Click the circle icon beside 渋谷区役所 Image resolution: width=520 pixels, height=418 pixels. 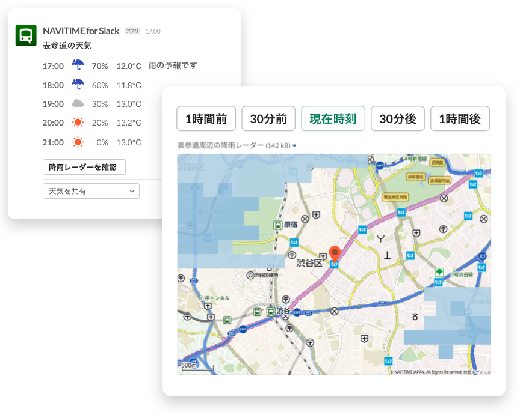coord(250,275)
